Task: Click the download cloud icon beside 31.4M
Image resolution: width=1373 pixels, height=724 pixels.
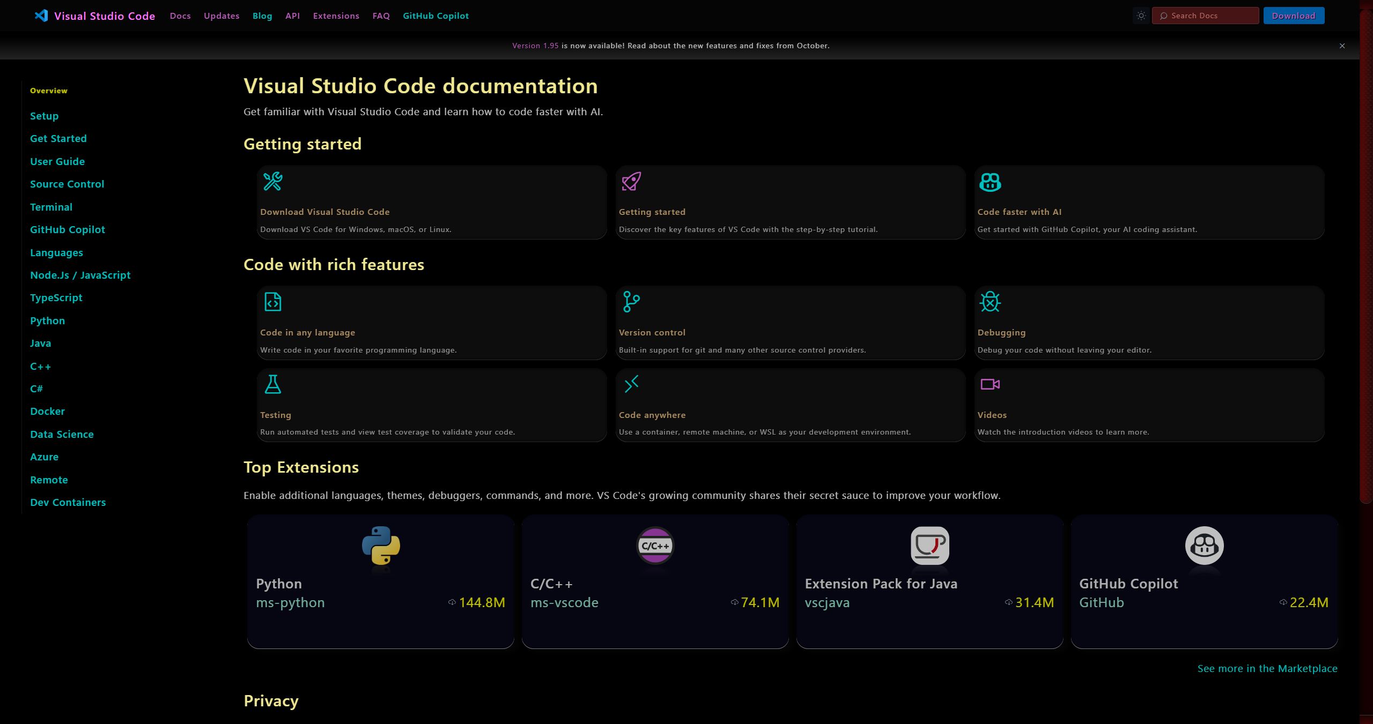Action: (x=1008, y=602)
